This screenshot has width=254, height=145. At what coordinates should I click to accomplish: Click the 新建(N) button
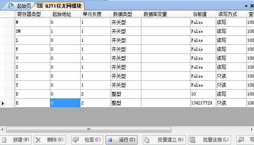click(16, 140)
